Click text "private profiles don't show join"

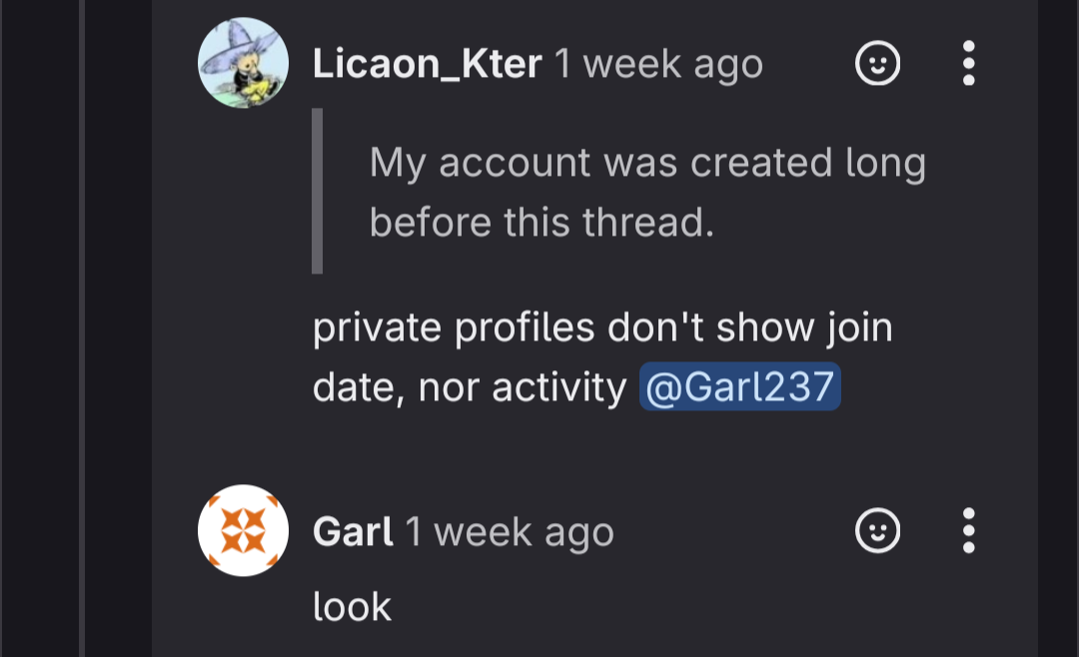(x=602, y=328)
